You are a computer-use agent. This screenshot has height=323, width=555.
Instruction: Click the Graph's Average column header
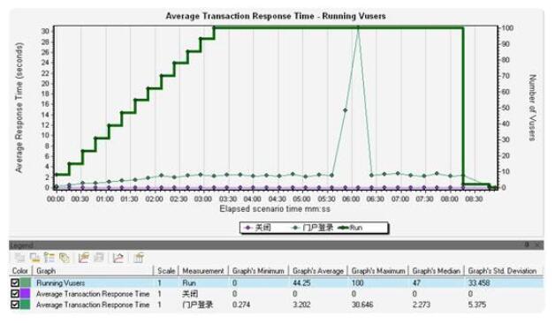(318, 271)
